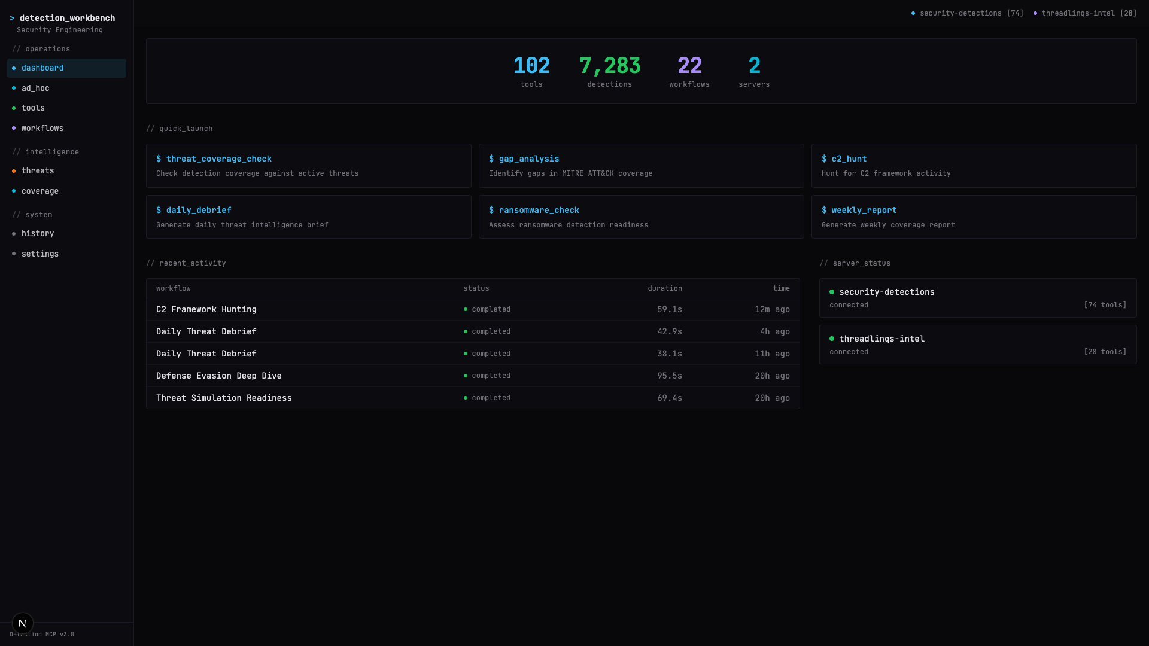Click the 95.5s duration value

pos(670,376)
